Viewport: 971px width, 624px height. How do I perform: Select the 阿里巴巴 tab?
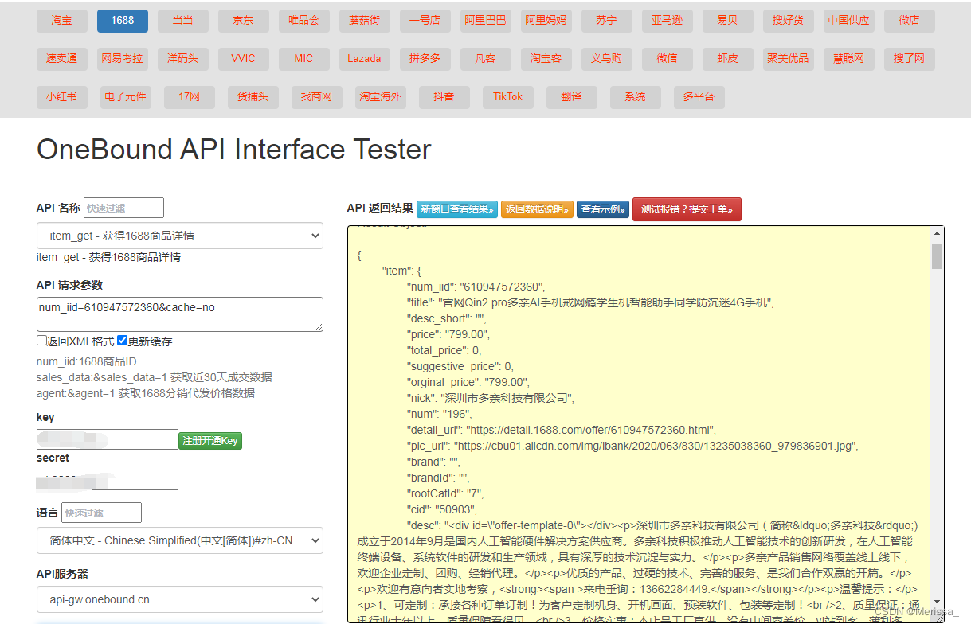point(485,21)
